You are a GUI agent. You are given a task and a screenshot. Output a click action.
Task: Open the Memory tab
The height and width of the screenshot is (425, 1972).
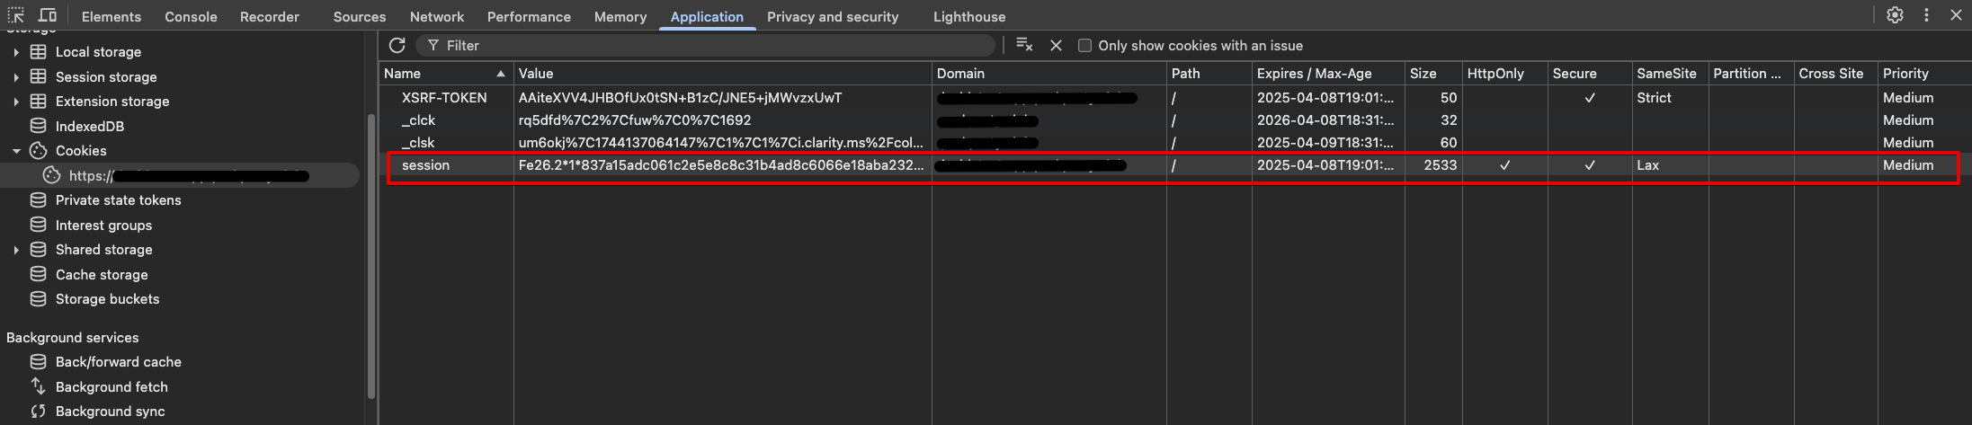pyautogui.click(x=620, y=16)
